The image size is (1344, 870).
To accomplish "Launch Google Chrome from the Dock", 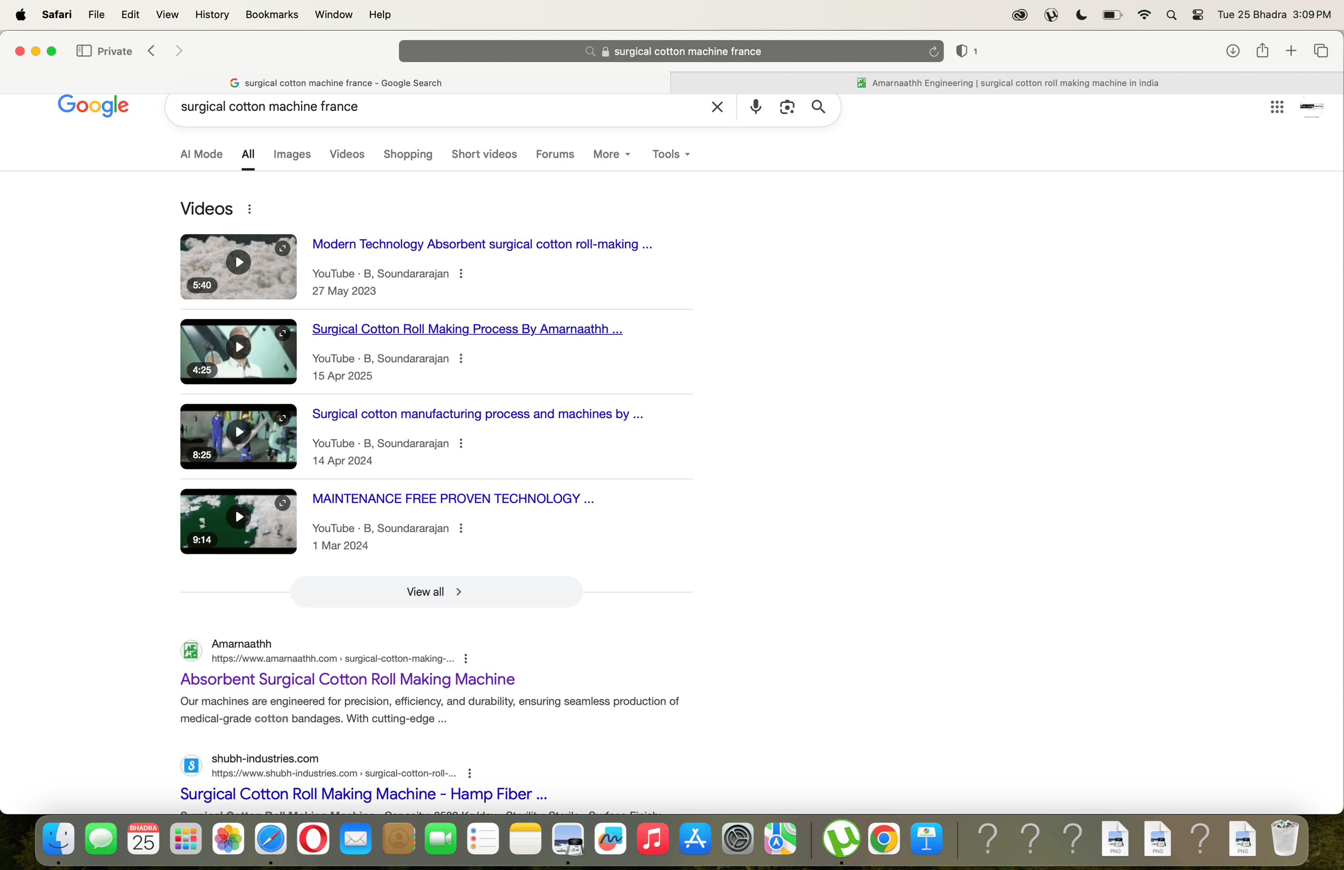I will (884, 839).
